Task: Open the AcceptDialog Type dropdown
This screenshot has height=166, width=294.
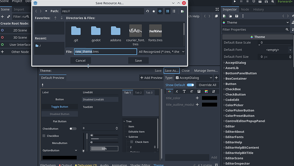Action: pos(194,78)
